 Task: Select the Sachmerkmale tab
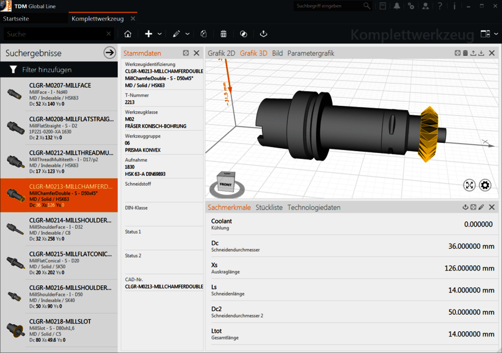[x=230, y=207]
